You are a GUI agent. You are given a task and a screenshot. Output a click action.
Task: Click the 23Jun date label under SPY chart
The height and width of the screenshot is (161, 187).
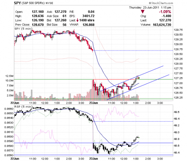[x=93, y=103]
